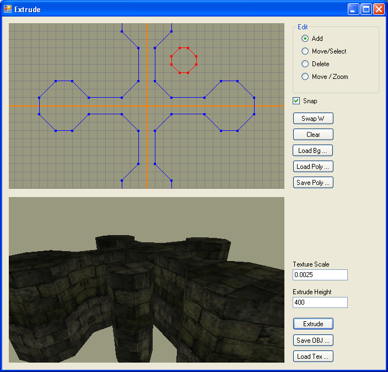Click the Extrude app icon in title bar

pyautogui.click(x=8, y=9)
